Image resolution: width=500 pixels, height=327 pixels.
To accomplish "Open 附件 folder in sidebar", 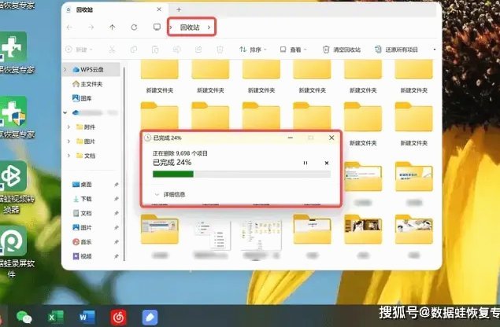I will (x=86, y=127).
